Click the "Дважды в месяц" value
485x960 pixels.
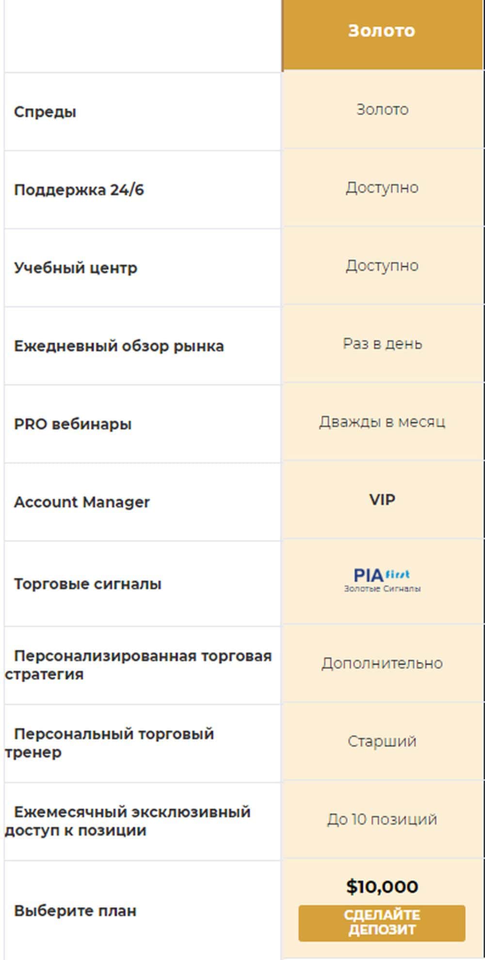pos(382,421)
